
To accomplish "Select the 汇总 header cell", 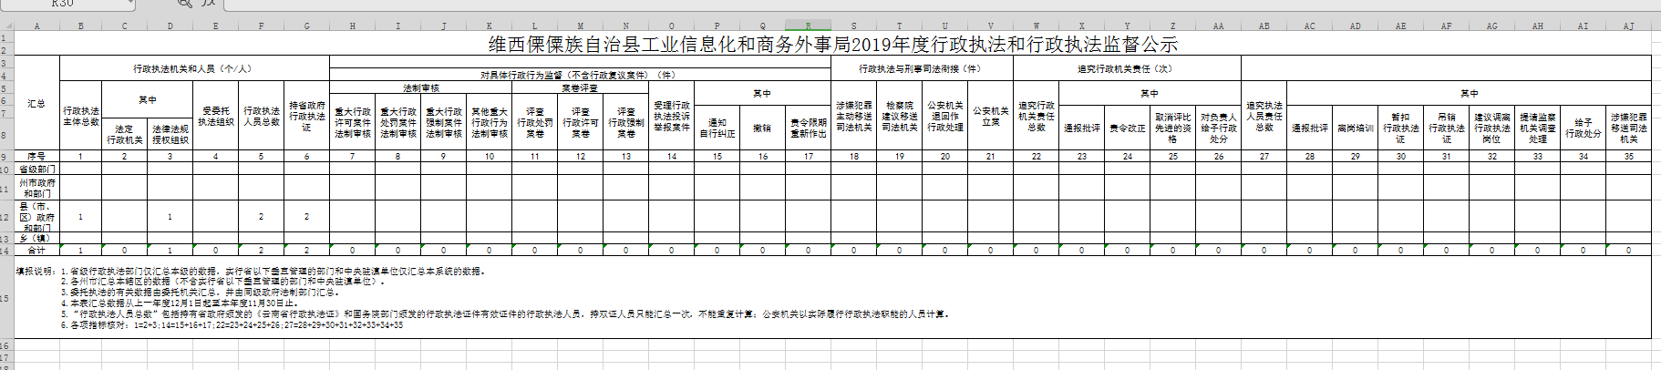I will click(x=36, y=104).
